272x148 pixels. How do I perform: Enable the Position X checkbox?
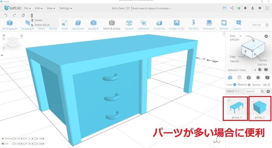pyautogui.click(x=14, y=139)
